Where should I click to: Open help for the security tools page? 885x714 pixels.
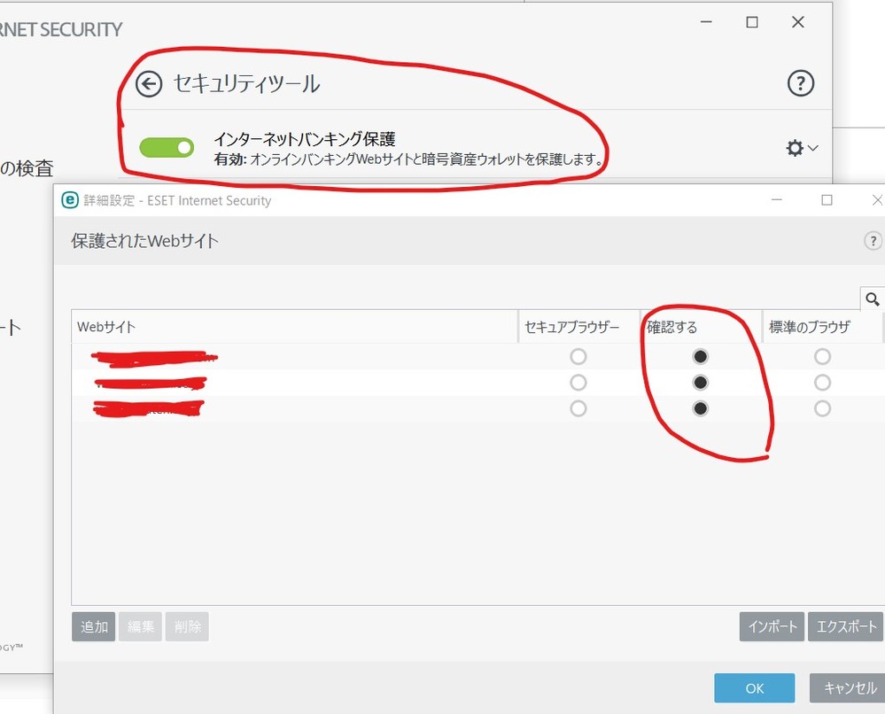pyautogui.click(x=800, y=84)
